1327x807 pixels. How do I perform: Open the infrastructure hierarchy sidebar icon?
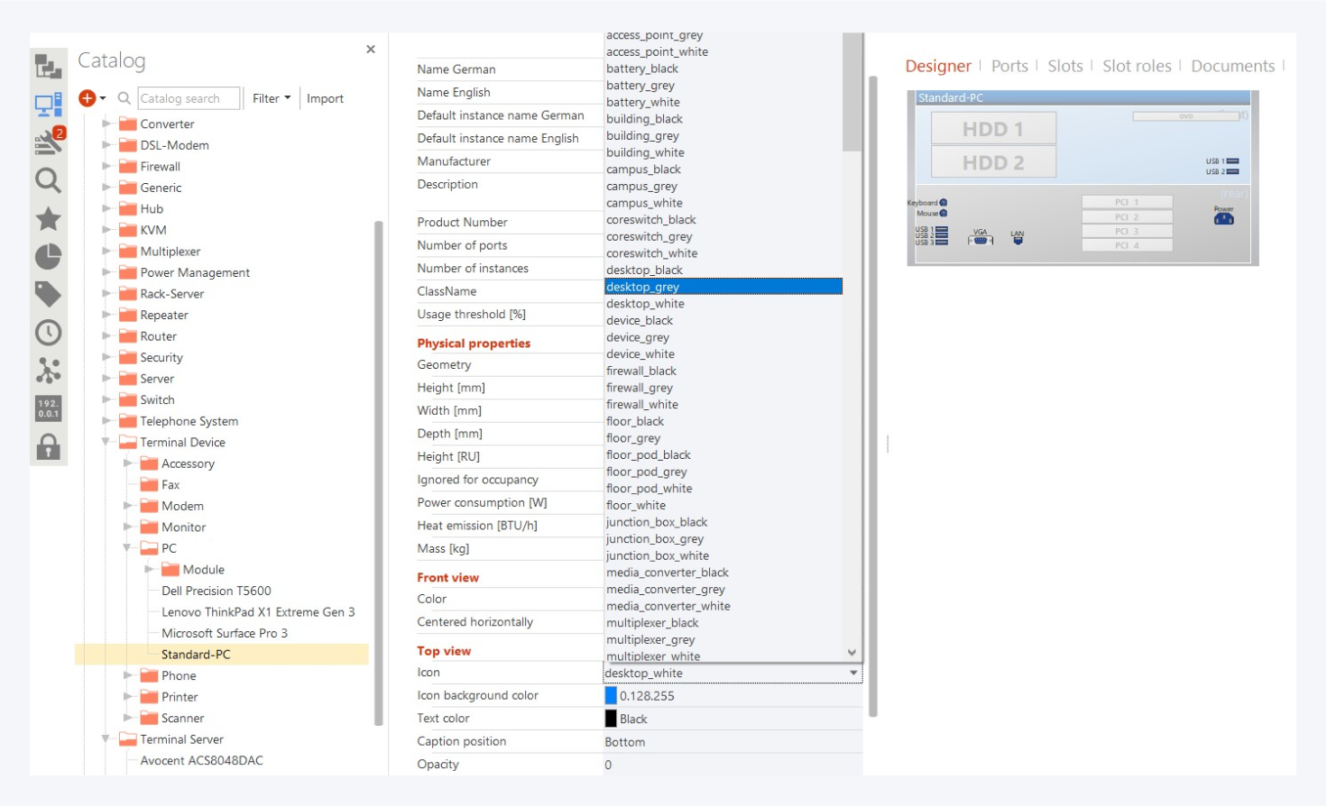point(48,66)
